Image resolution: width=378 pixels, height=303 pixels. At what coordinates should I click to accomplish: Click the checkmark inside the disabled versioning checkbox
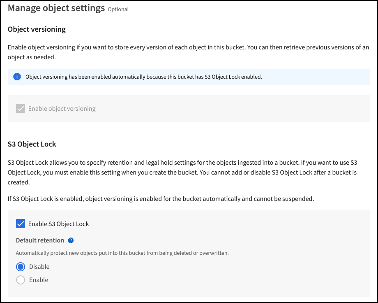click(x=20, y=108)
